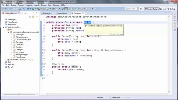Viewport: 178px width, 100px height.
Task: Collapse the JavaIntermediaire project node
Action: click(x=3, y=27)
